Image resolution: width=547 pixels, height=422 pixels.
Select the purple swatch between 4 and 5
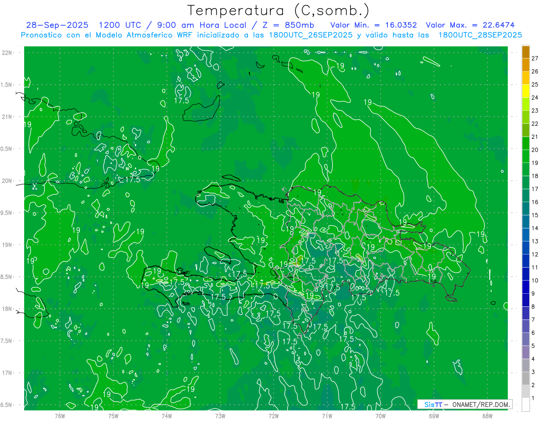coord(526,352)
